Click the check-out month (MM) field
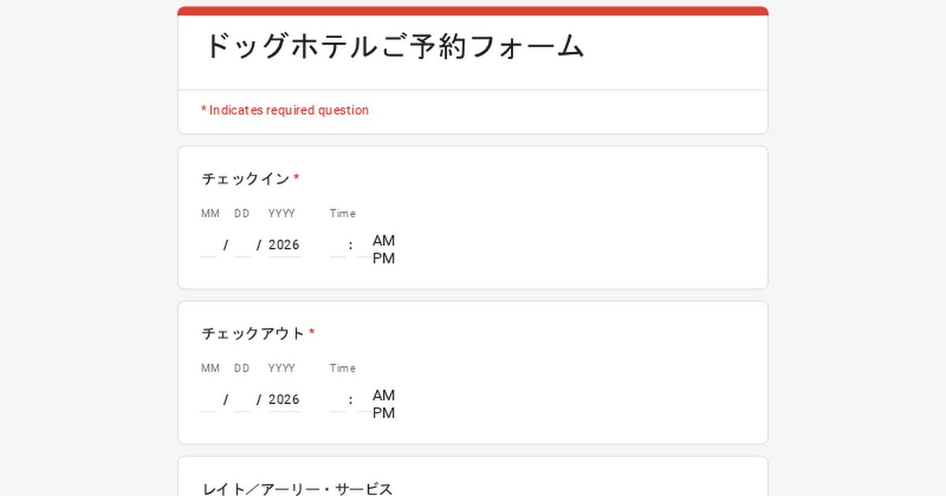Screen dimensions: 946x496 coord(209,400)
